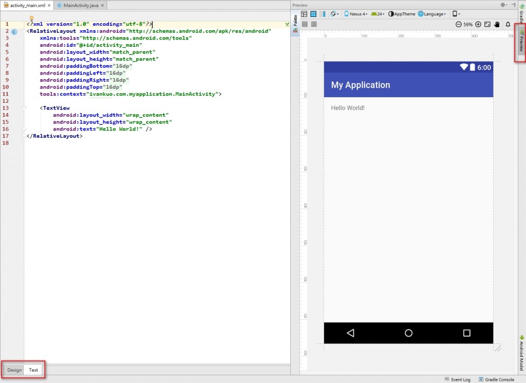Click TextView closing fold marker on line 16
Viewport: 526px width, 383px height.
tap(24, 129)
